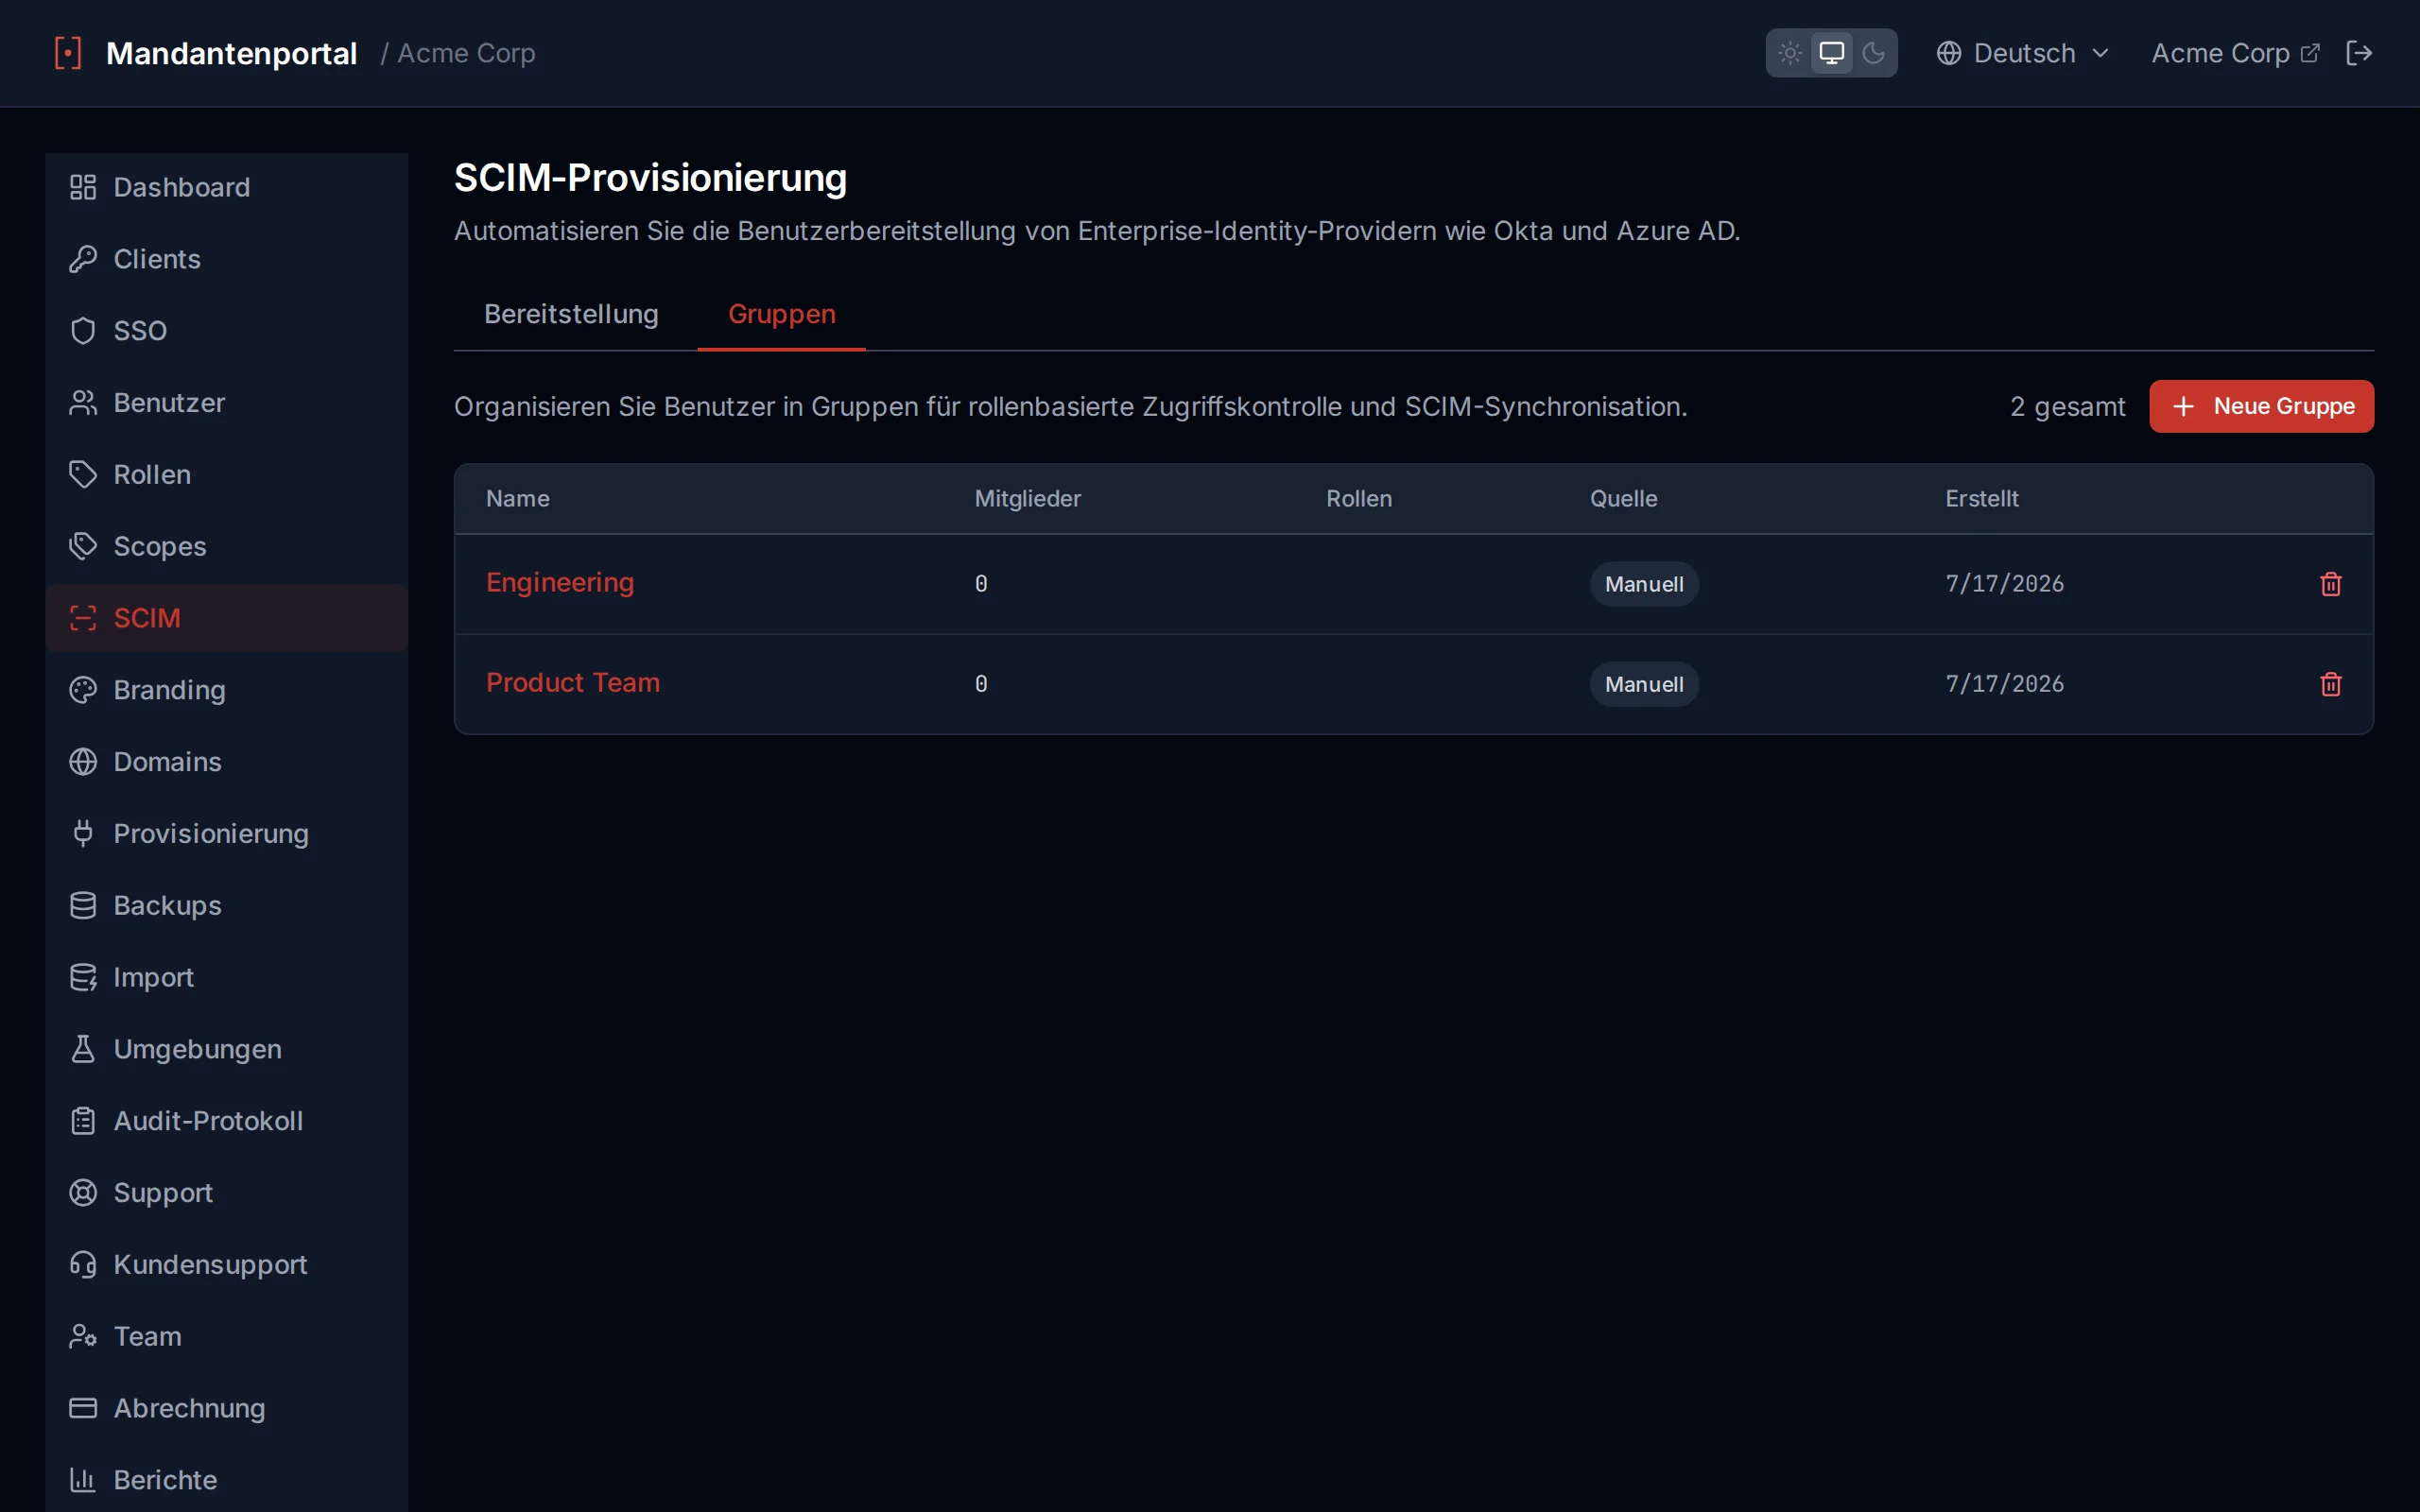The image size is (2420, 1512).
Task: Switch to the Bereitstellung tab
Action: 571,314
